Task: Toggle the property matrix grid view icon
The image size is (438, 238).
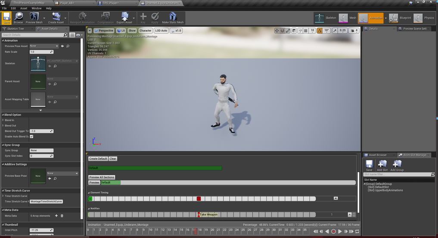Action: (72, 35)
